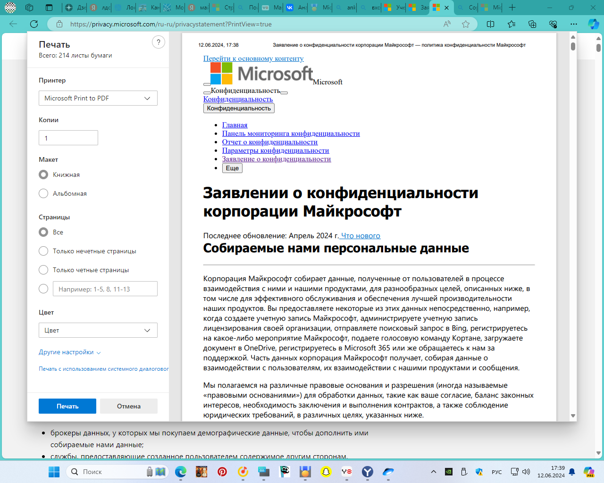The height and width of the screenshot is (483, 604).
Task: Click the print preview scrollbar thumb
Action: click(573, 46)
